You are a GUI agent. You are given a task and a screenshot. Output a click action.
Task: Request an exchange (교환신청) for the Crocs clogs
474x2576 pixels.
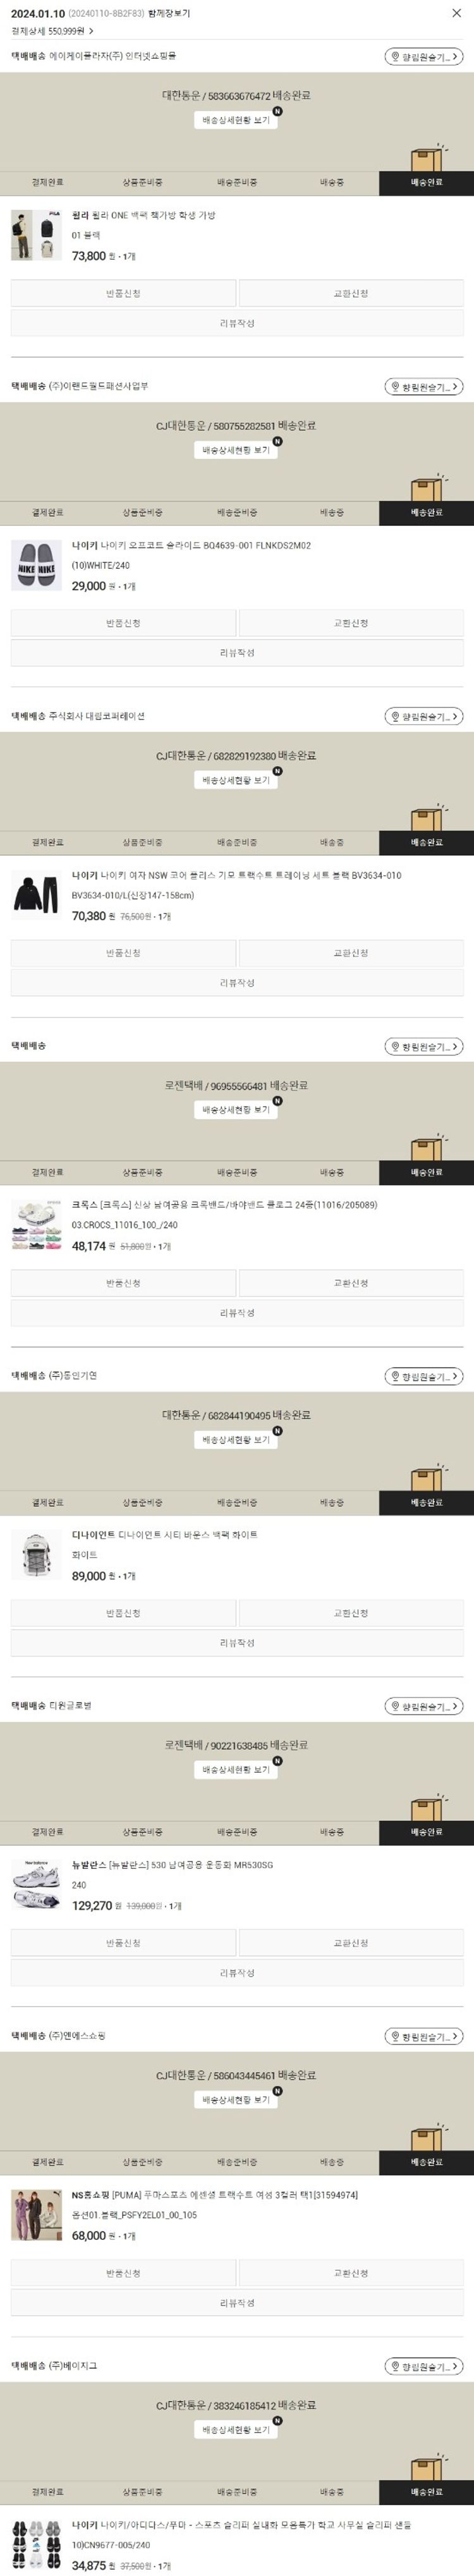[350, 1283]
